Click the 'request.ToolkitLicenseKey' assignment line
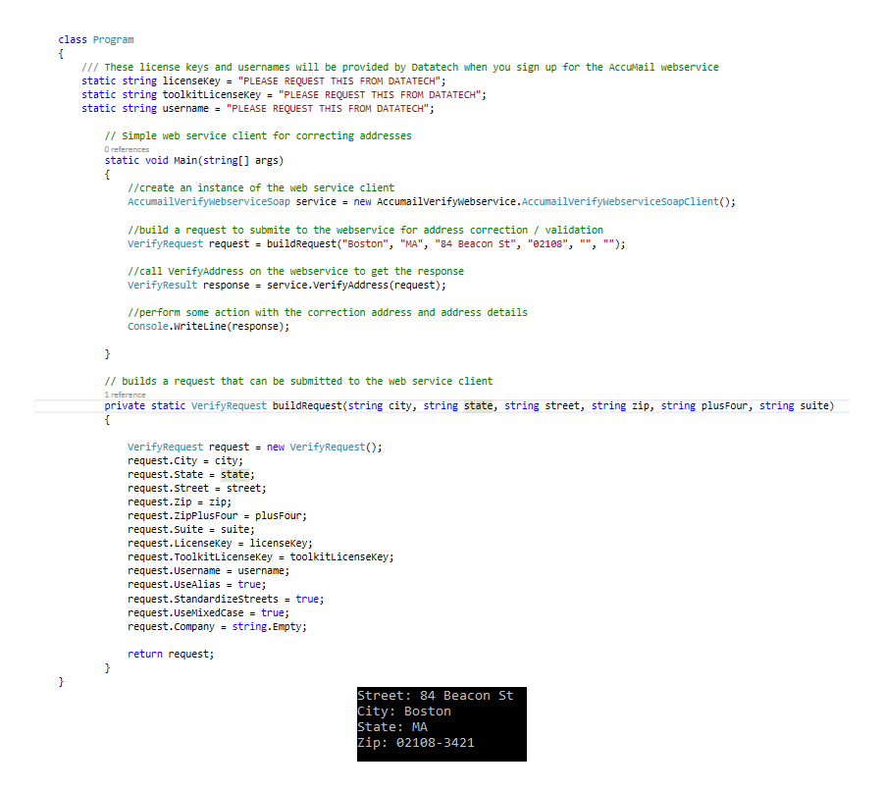The width and height of the screenshot is (883, 791). tap(261, 556)
